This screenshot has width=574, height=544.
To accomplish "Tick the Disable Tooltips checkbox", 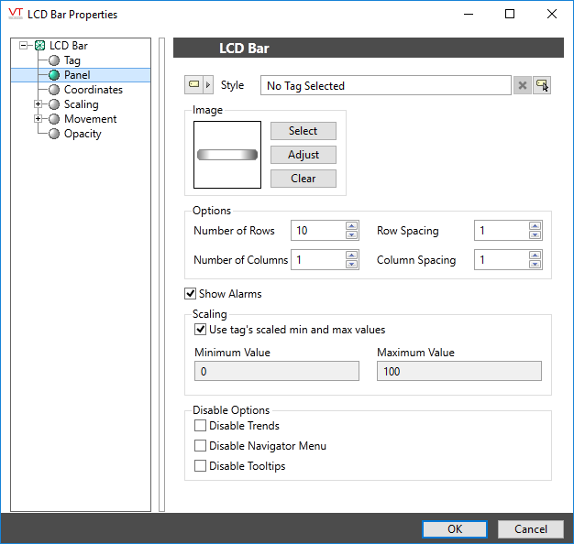I will point(201,466).
